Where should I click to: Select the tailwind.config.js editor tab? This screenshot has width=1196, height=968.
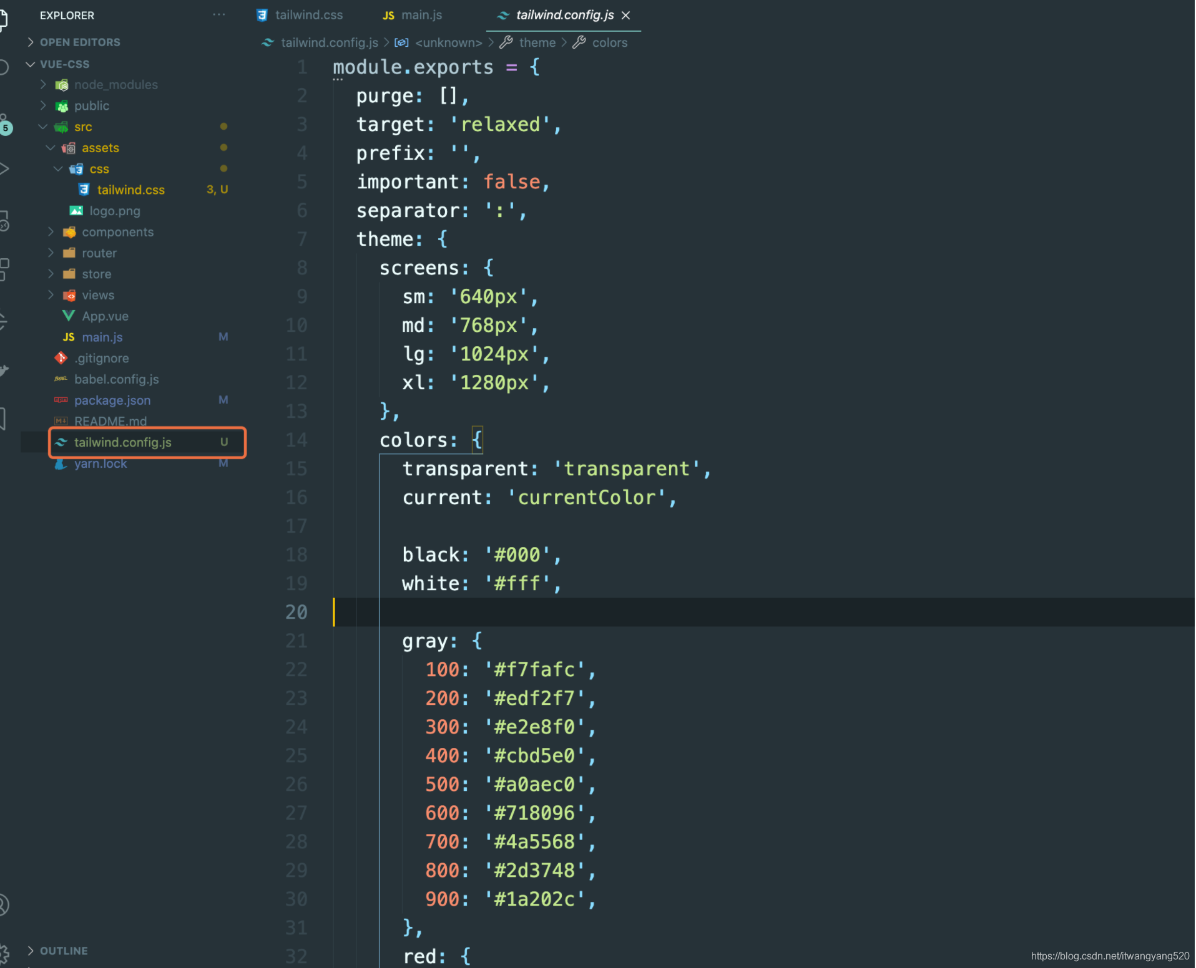[565, 15]
